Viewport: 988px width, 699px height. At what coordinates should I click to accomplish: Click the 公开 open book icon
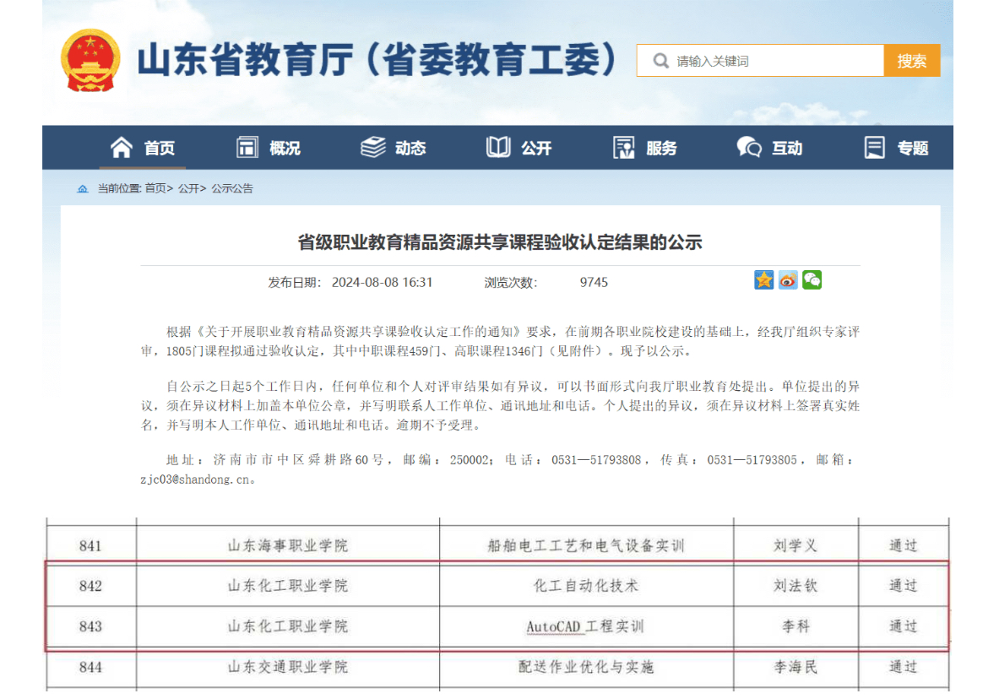(498, 148)
